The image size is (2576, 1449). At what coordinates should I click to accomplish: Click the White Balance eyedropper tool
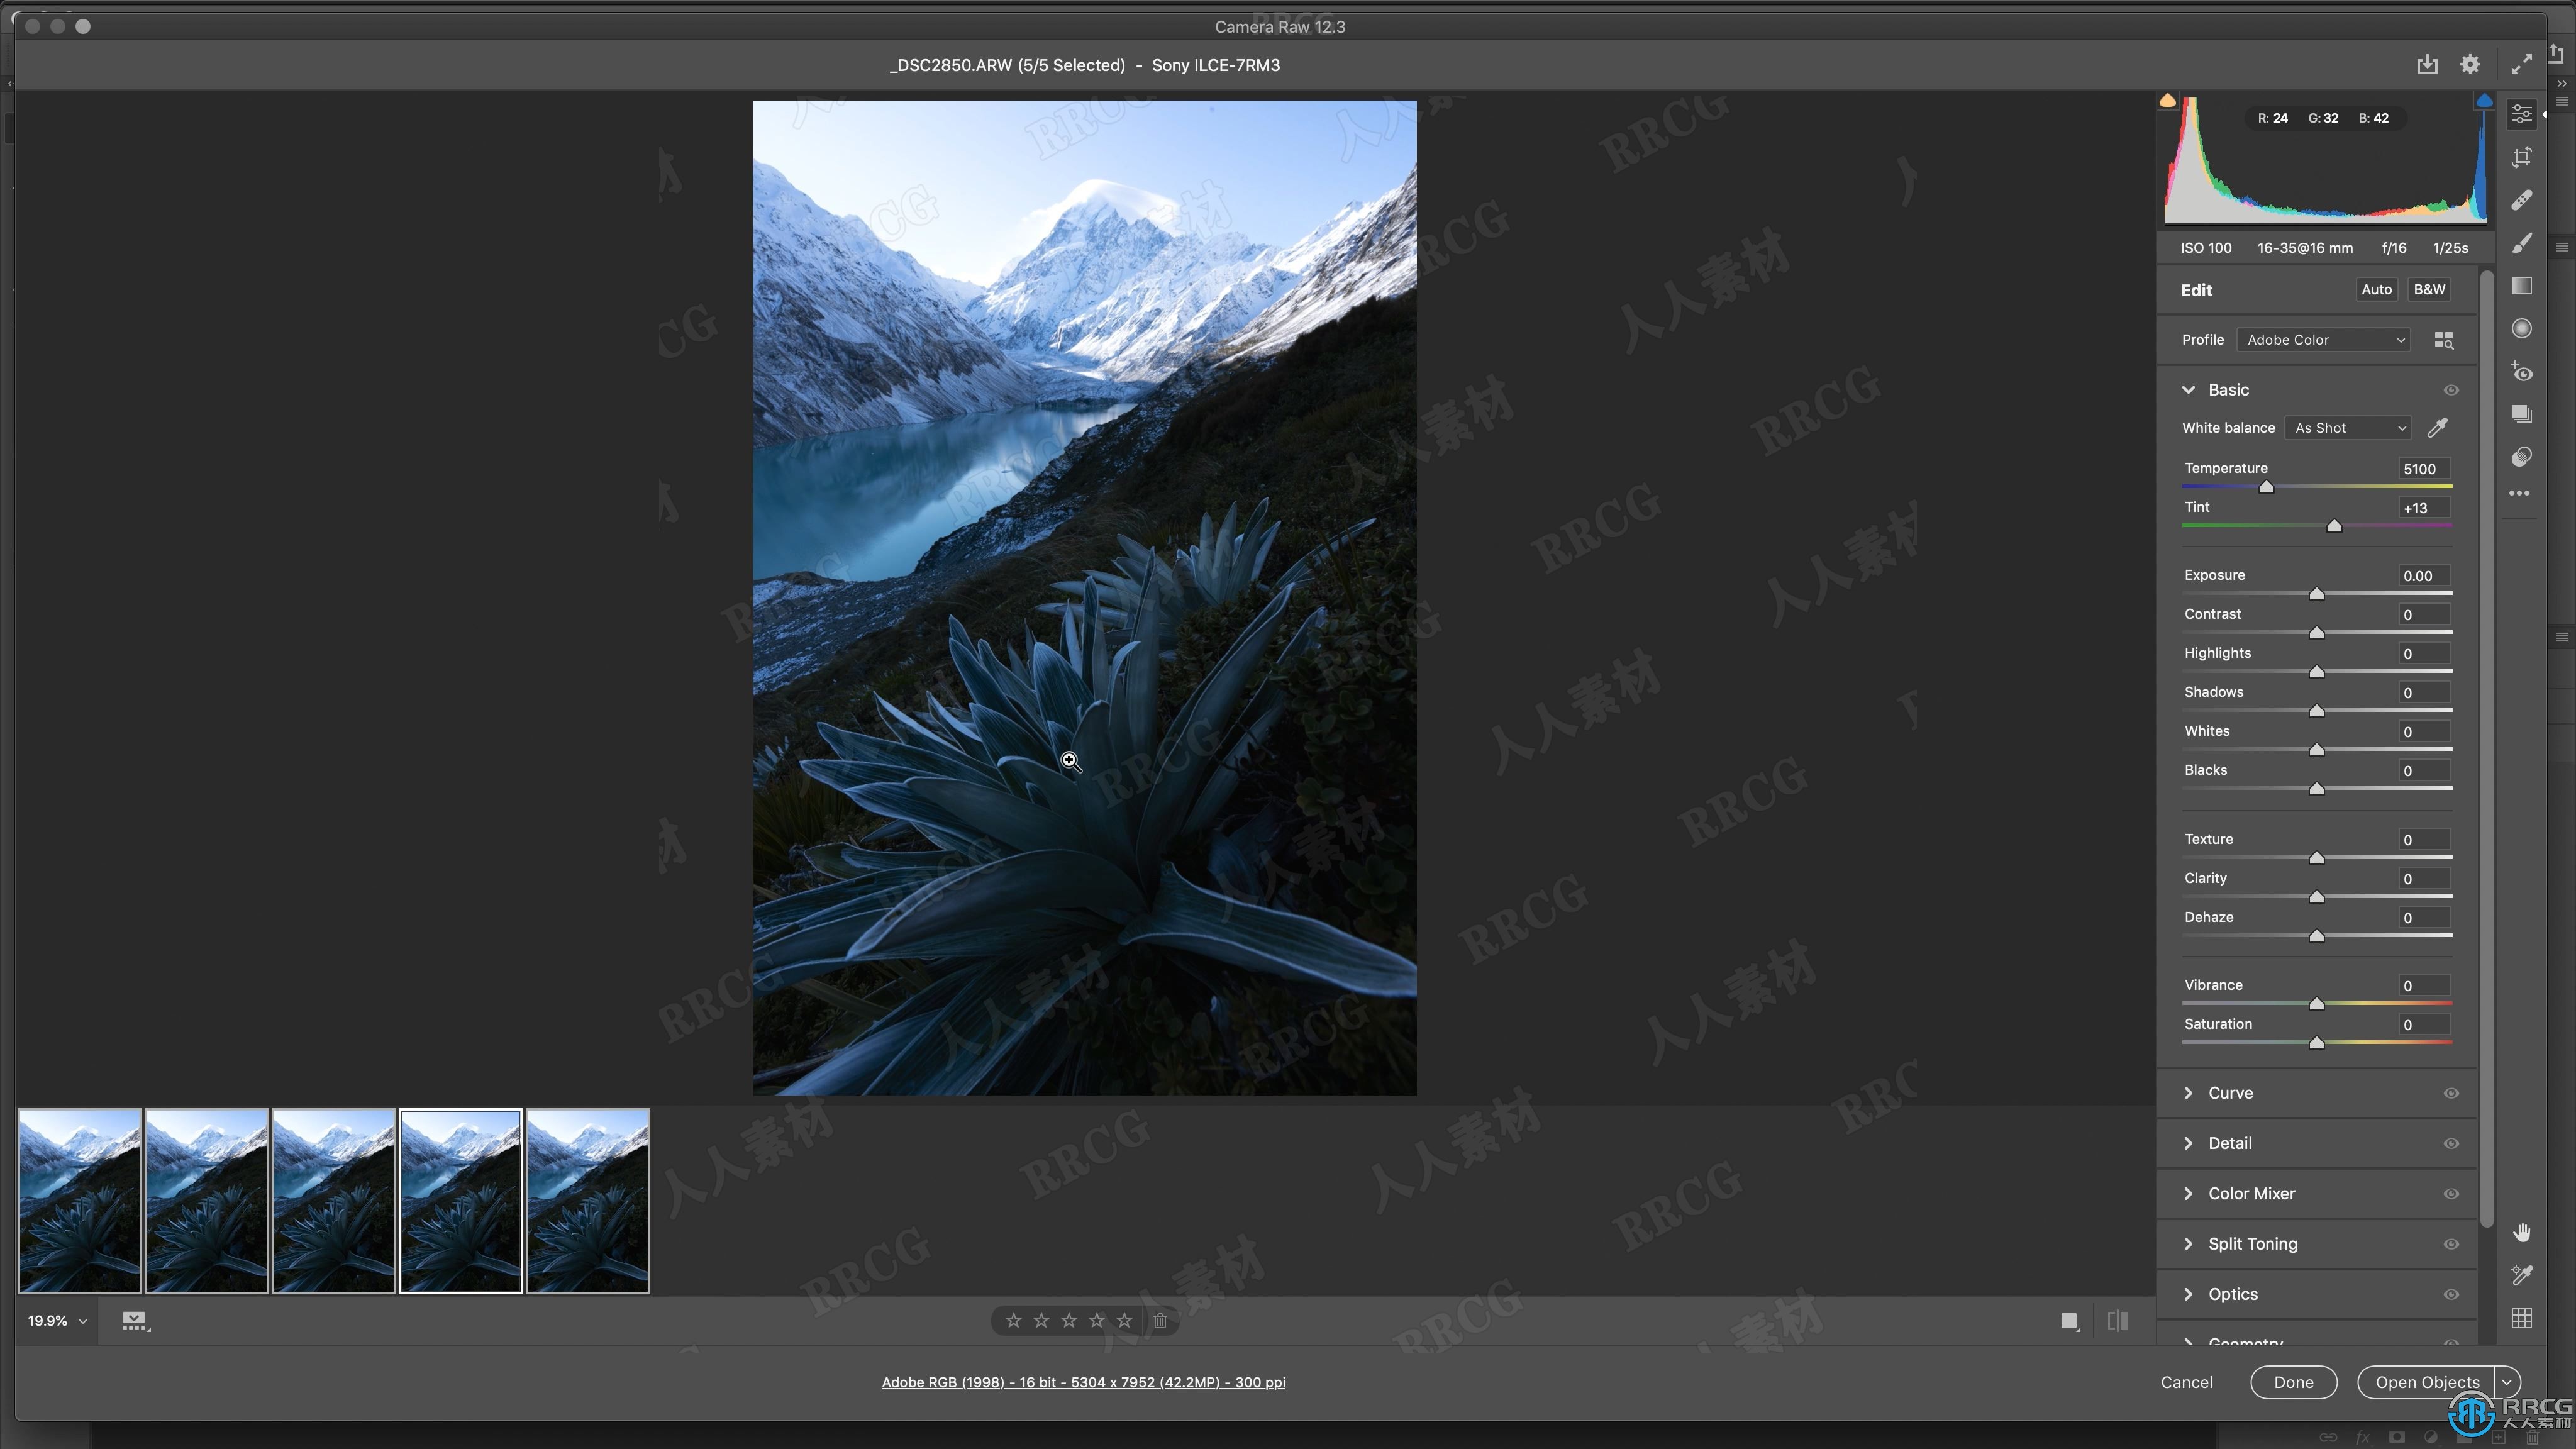click(x=2438, y=426)
